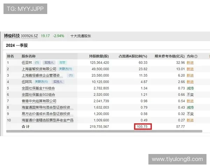Open shareholder 上海富智投资有限公司
The image size is (210, 168).
pos(39,69)
